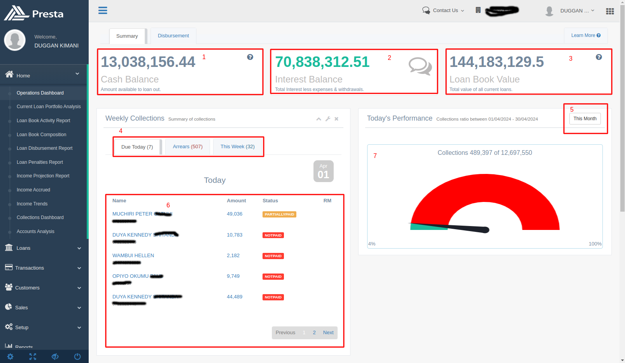Open the Learn More link
Viewport: 625px width, 363px height.
point(585,35)
